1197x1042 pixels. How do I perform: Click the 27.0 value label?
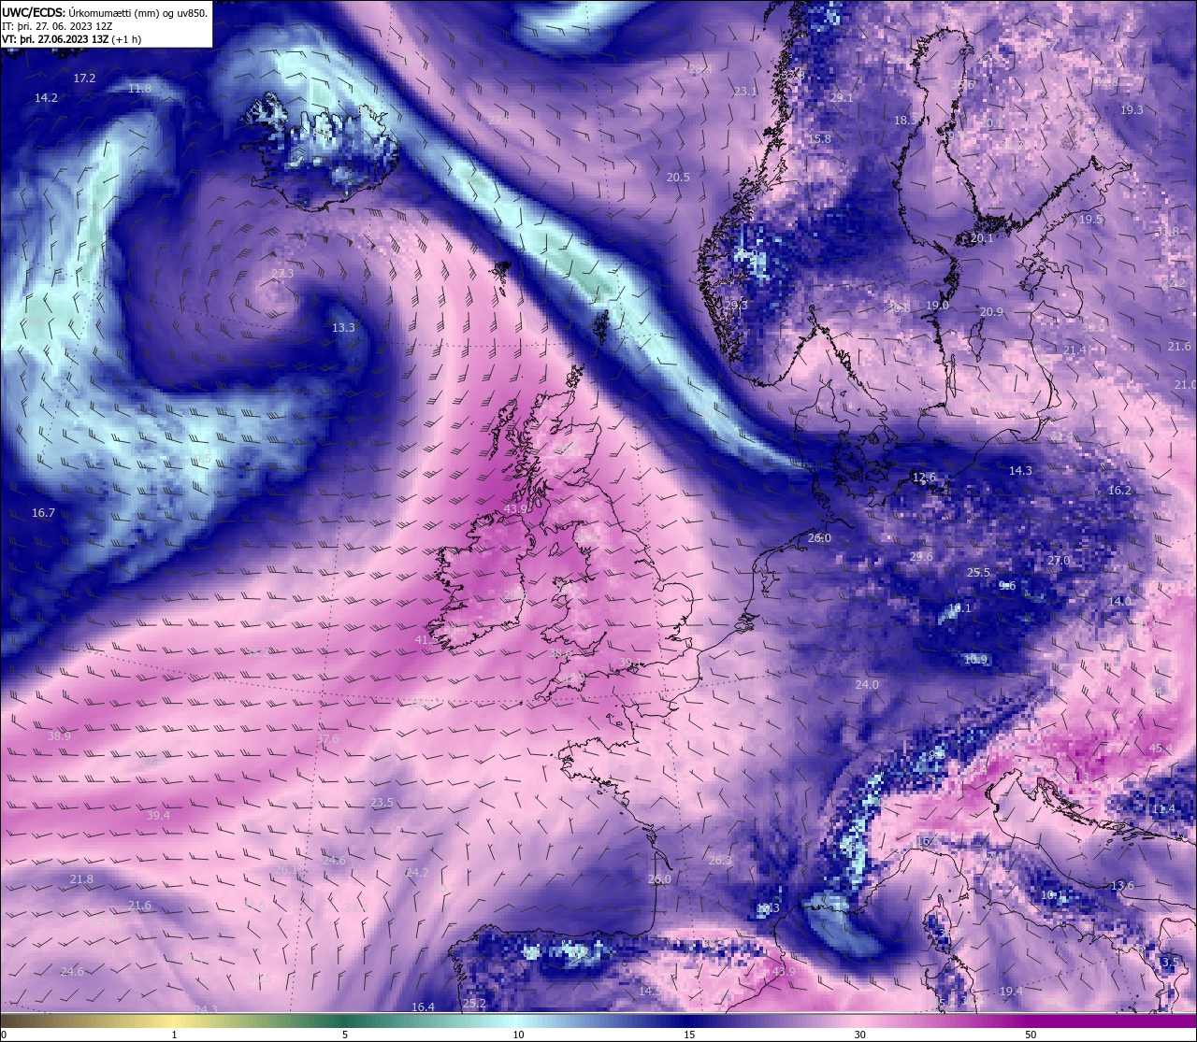1059,561
